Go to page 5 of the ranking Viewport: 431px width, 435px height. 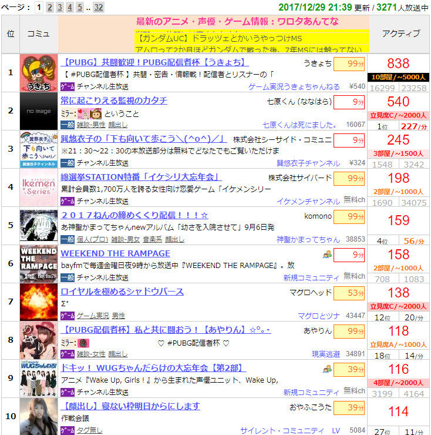80,7
